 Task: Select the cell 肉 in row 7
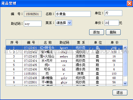[x=47, y=74]
